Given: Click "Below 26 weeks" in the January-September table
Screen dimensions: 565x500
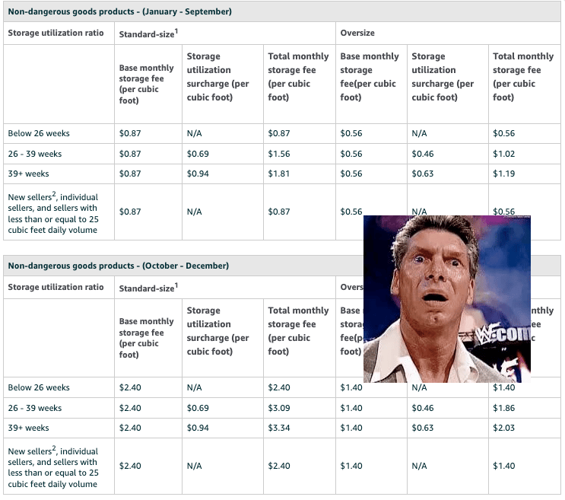Looking at the screenshot, I should pyautogui.click(x=39, y=133).
